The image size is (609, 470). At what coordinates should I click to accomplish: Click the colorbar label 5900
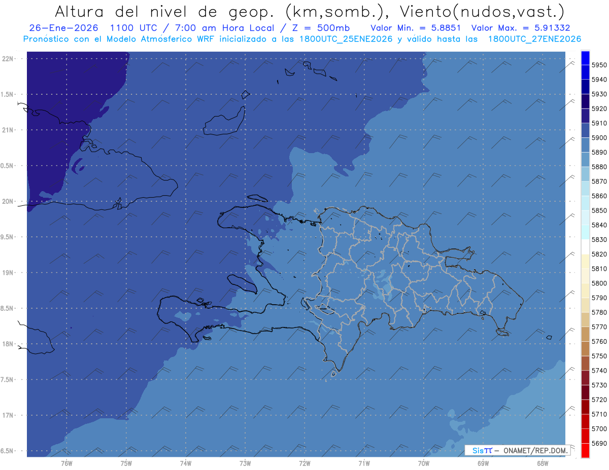(x=599, y=138)
